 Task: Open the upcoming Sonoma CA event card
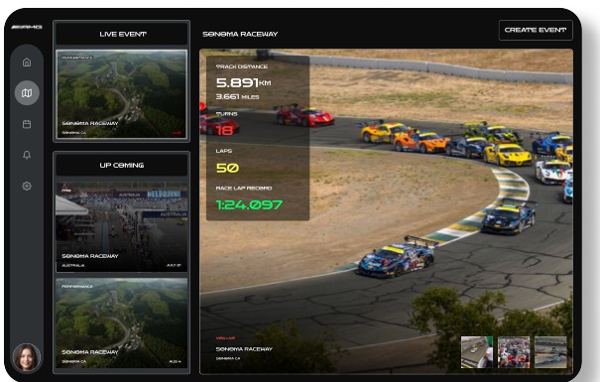click(x=122, y=323)
